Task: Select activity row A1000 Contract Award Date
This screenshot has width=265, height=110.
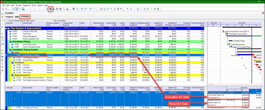Action: [105, 31]
